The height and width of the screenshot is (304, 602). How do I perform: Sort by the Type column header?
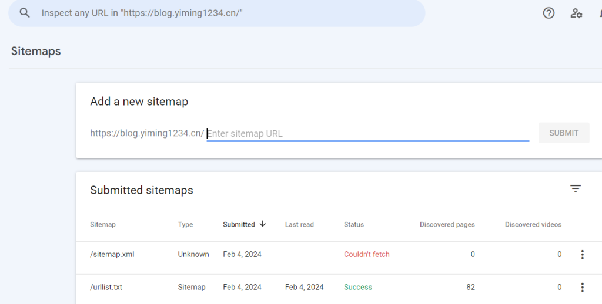tap(185, 225)
